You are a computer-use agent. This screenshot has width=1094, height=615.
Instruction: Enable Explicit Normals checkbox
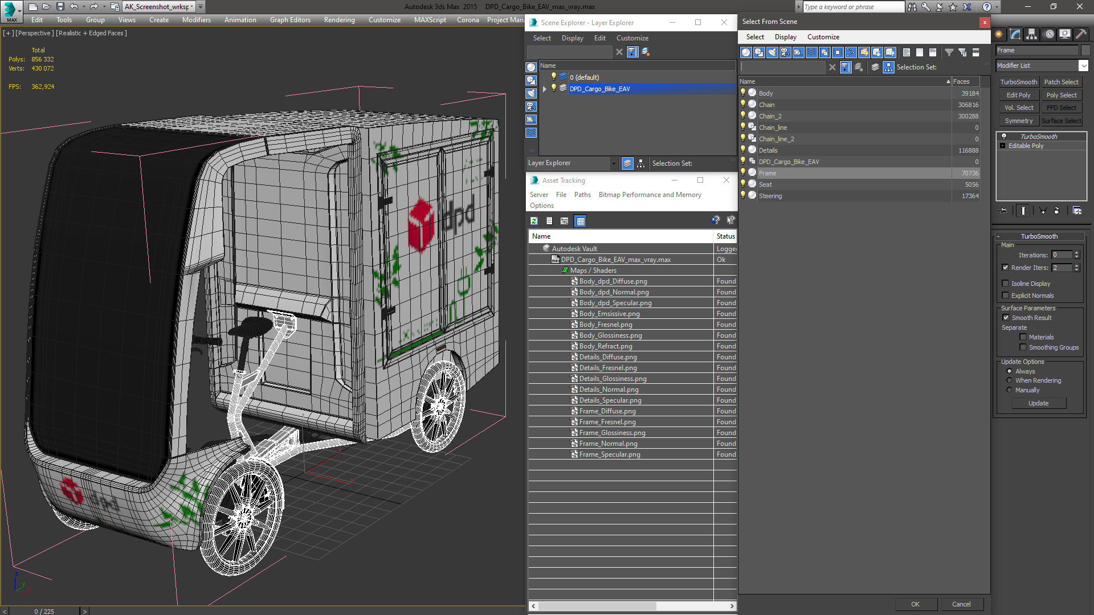tap(1006, 295)
